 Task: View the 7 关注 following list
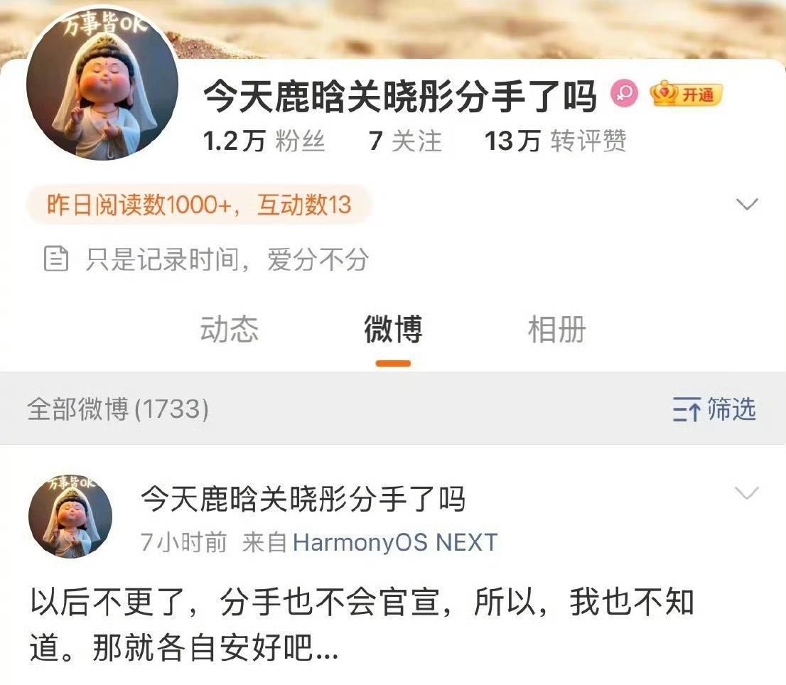tap(405, 141)
